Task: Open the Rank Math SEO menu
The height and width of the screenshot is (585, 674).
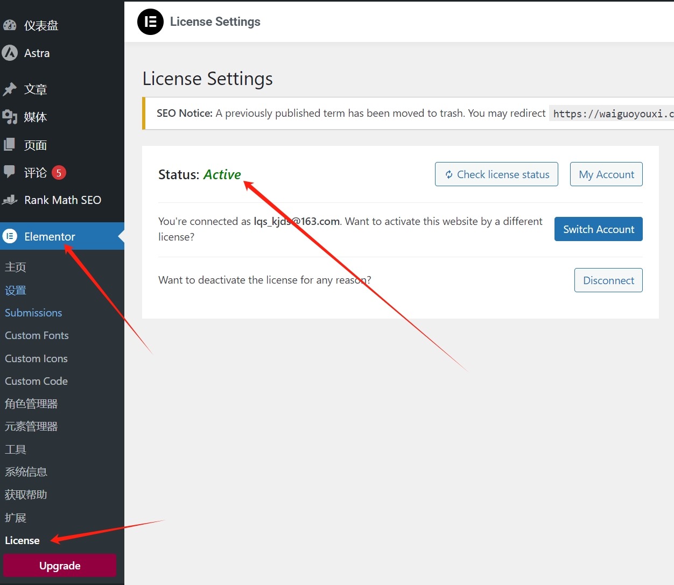Action: 62,200
